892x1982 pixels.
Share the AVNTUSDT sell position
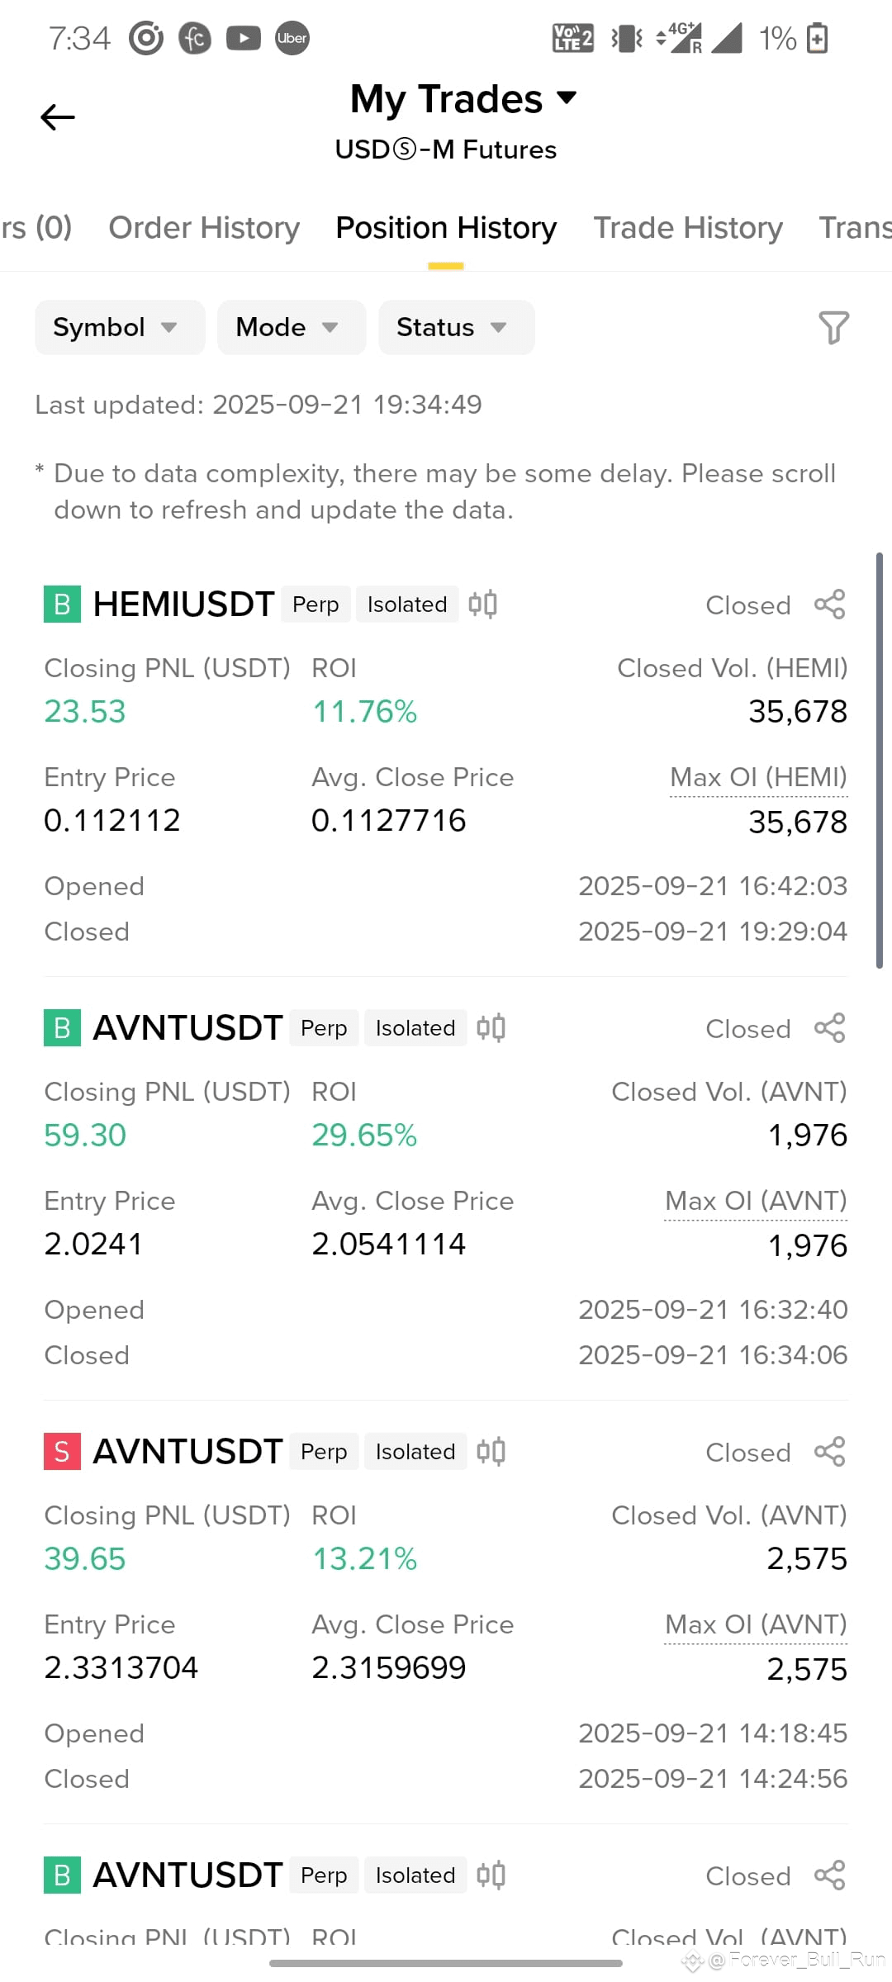[x=829, y=1452]
